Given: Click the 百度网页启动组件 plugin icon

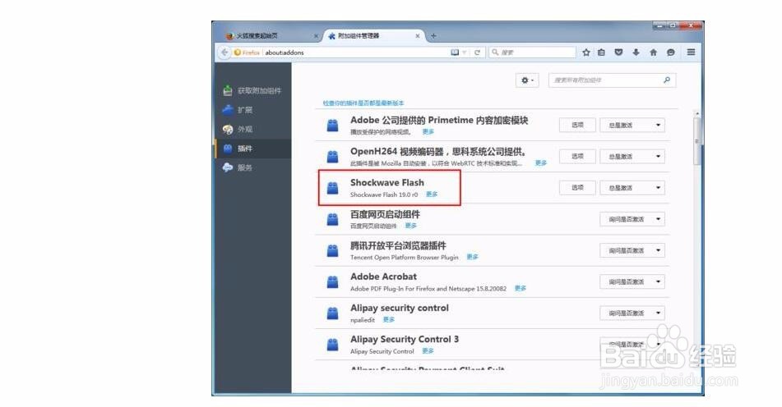Looking at the screenshot, I should 333,219.
